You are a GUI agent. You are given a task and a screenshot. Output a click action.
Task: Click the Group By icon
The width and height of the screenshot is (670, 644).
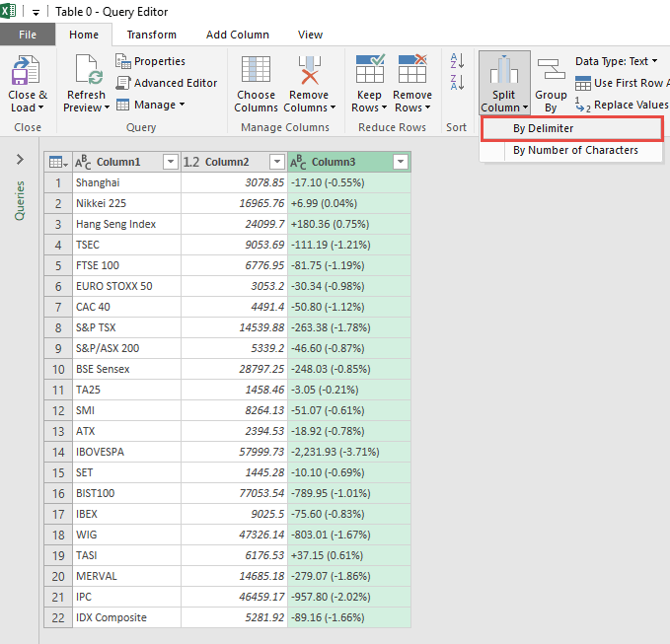551,70
